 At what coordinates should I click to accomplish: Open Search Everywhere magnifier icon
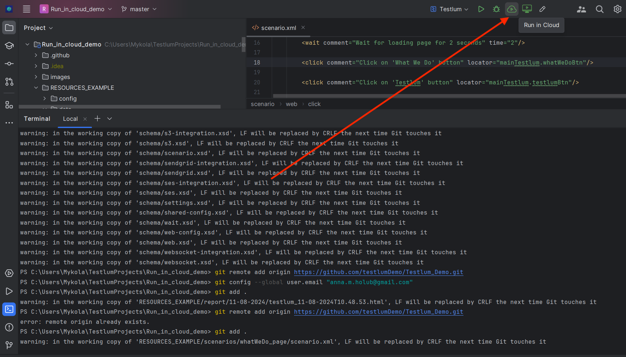(x=600, y=9)
